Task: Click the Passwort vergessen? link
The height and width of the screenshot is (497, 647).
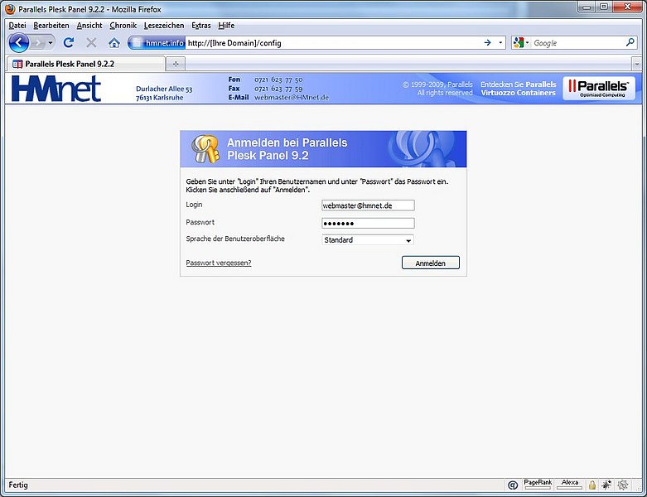Action: click(x=219, y=263)
